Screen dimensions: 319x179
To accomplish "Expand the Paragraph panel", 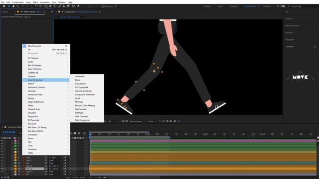I will [x=290, y=40].
